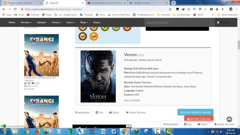Screen dimensions: 240x135
Task: Go back using the browser back arrow
Action: [x=4, y=9]
